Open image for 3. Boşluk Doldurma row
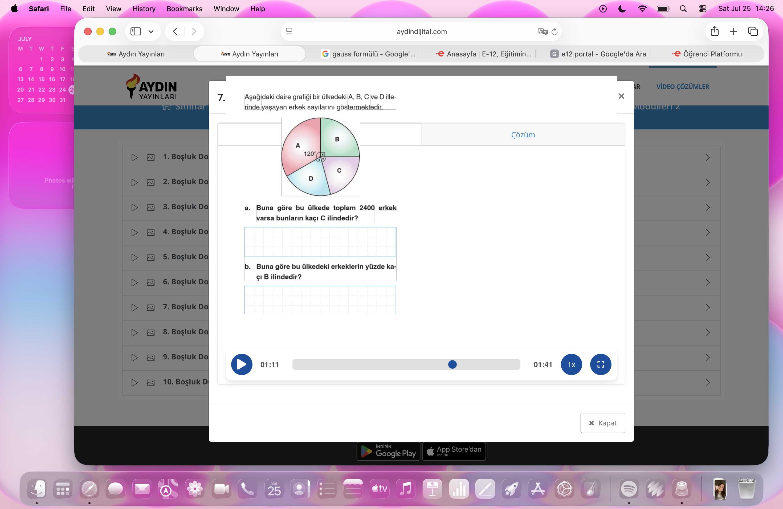 [151, 207]
